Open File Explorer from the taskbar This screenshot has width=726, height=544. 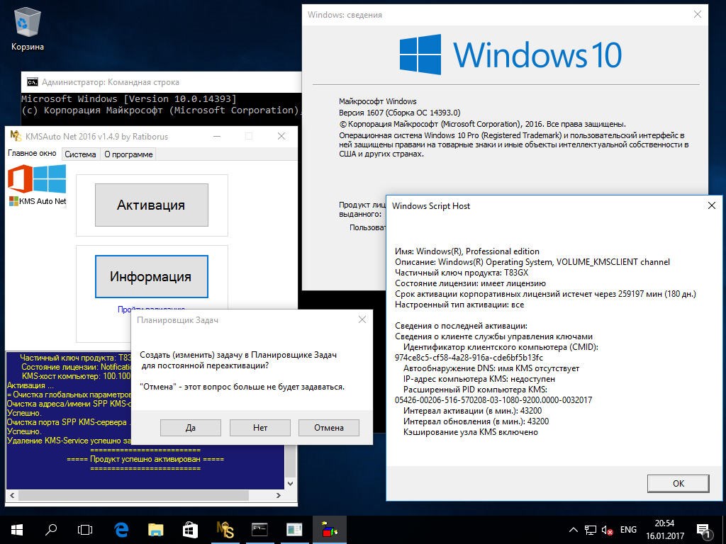click(155, 530)
